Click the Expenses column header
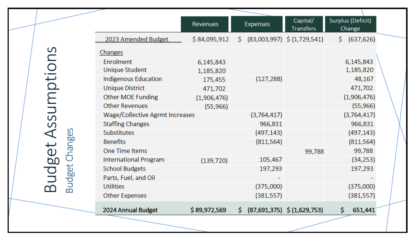 click(x=257, y=24)
